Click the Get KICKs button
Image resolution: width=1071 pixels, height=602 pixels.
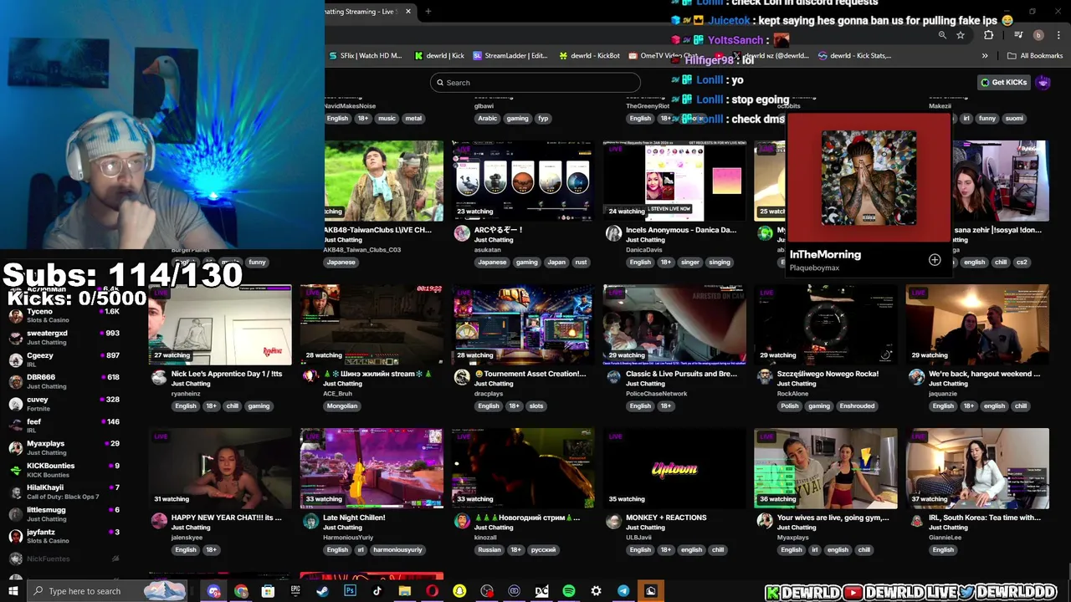1003,82
